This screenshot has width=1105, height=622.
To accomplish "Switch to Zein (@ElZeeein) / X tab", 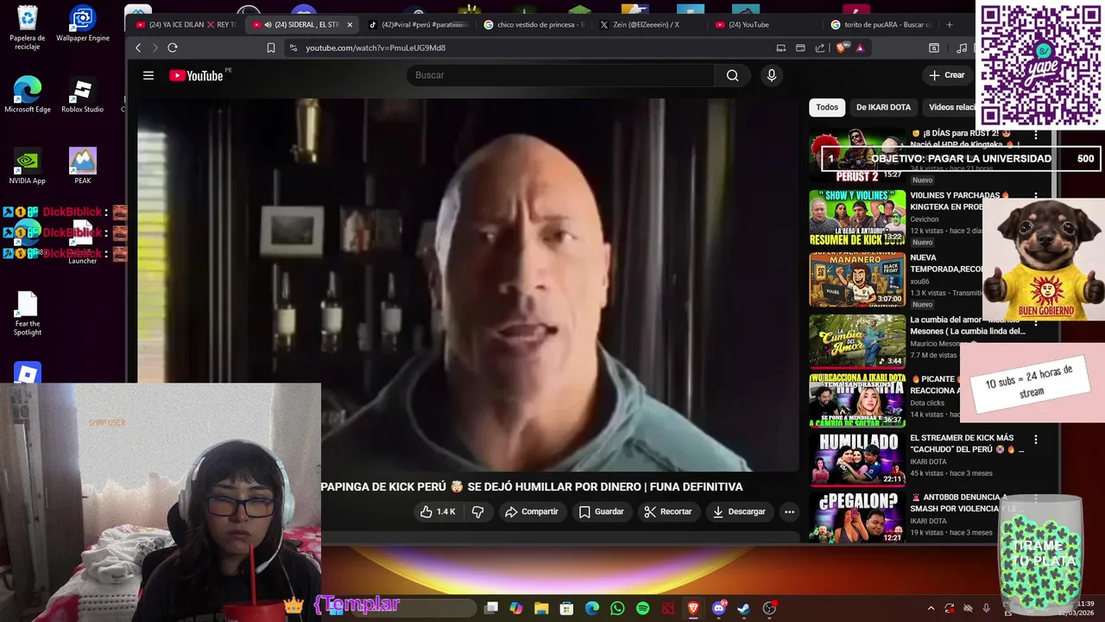I will coord(647,25).
